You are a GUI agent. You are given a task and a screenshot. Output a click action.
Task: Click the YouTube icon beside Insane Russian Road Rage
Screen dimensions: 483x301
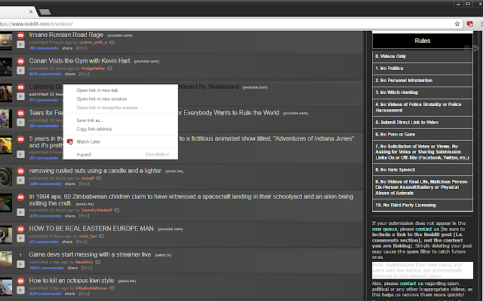click(20, 35)
